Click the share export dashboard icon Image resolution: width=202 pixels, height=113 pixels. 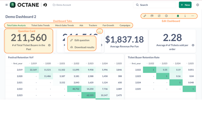tap(159, 16)
